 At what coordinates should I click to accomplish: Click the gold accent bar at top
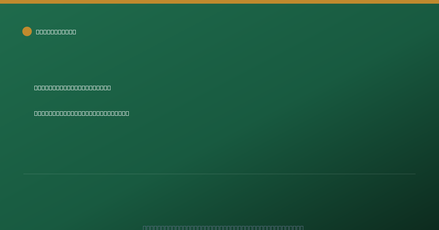pos(219,2)
